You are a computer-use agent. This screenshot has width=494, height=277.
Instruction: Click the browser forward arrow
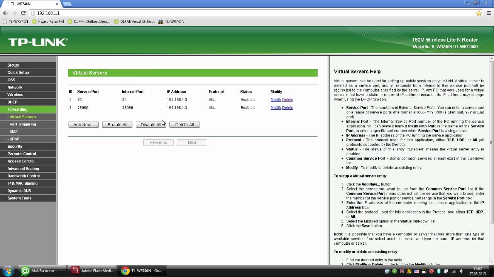(x=14, y=13)
